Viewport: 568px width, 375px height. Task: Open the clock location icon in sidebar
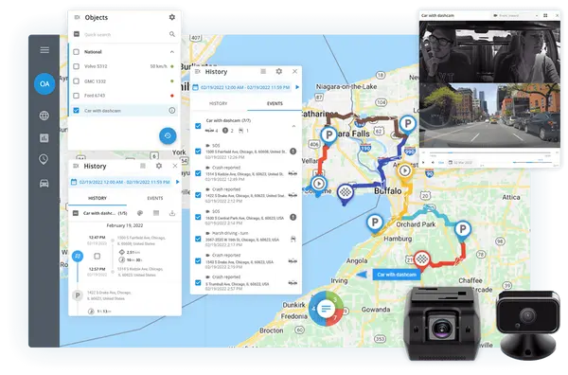coord(44,159)
